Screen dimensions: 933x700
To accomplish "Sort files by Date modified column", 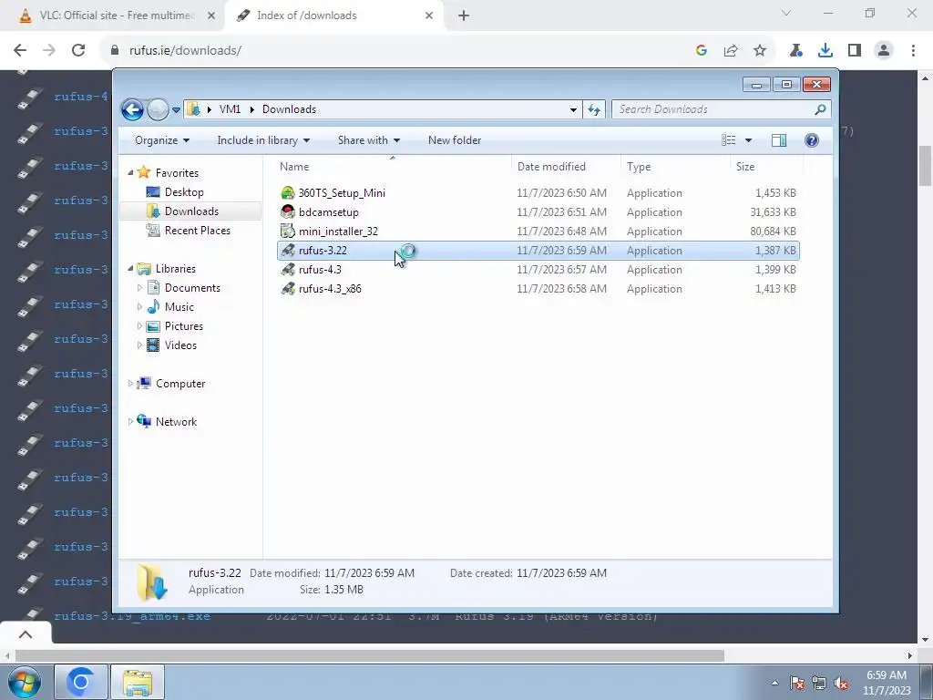I will click(x=566, y=167).
